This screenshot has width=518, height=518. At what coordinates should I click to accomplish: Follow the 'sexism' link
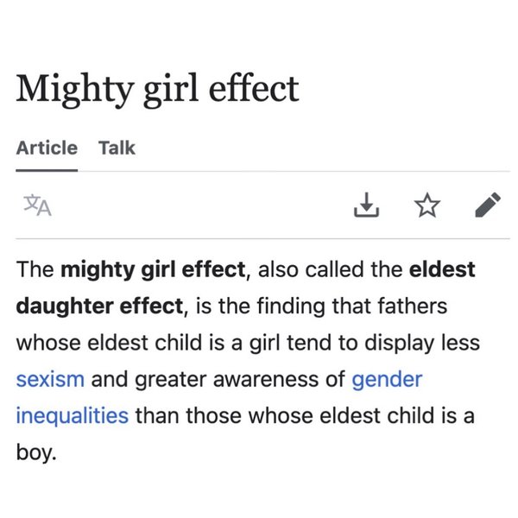tap(50, 378)
